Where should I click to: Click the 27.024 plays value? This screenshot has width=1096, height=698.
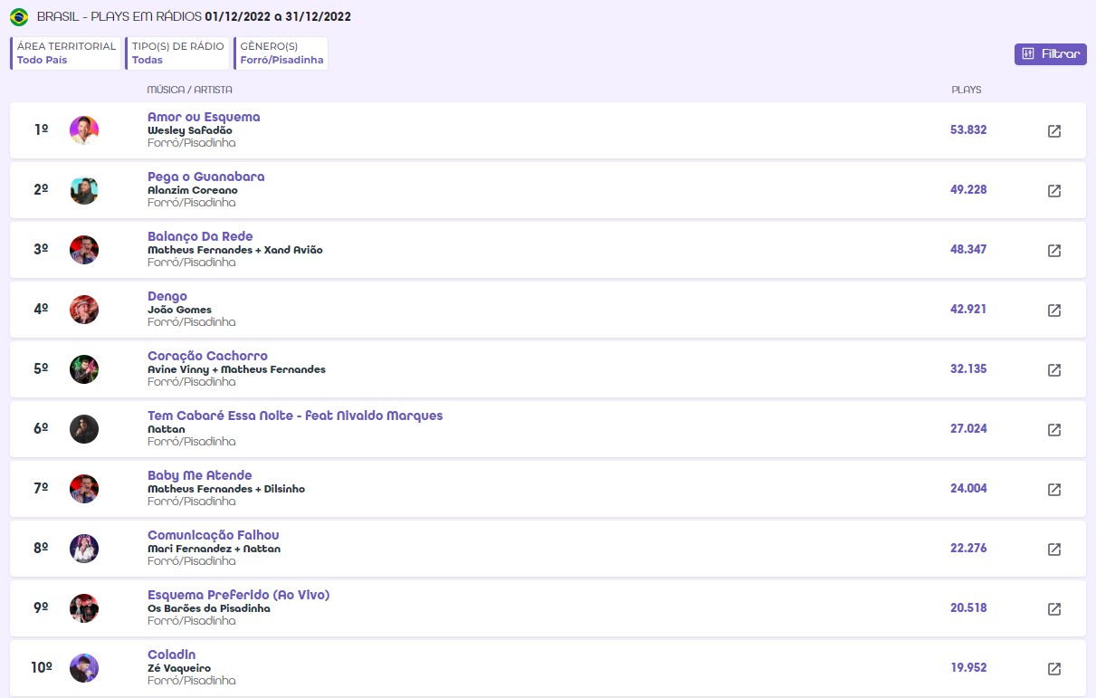point(968,429)
